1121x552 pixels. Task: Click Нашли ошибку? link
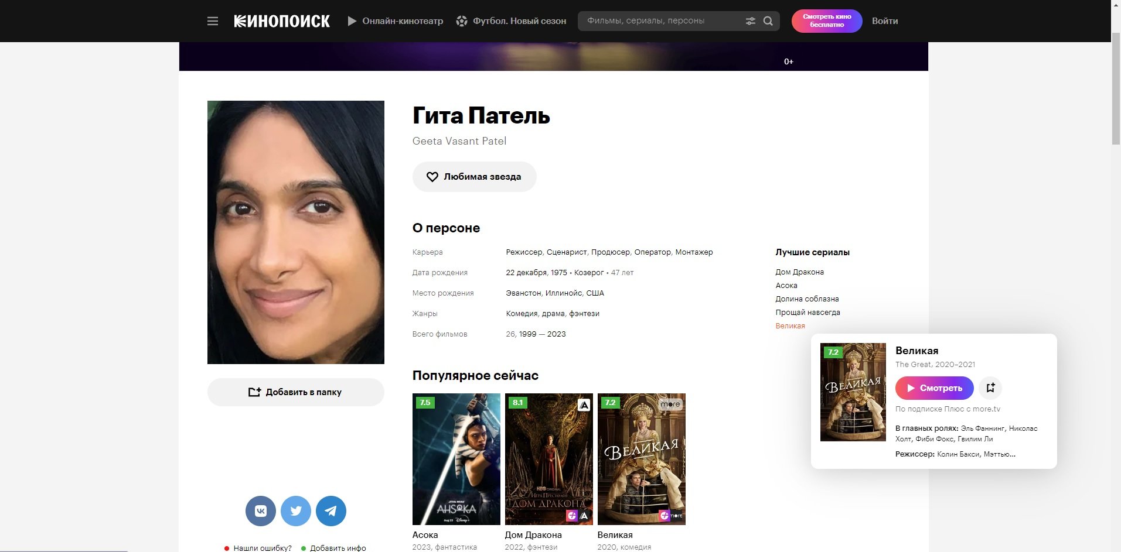pos(262,548)
